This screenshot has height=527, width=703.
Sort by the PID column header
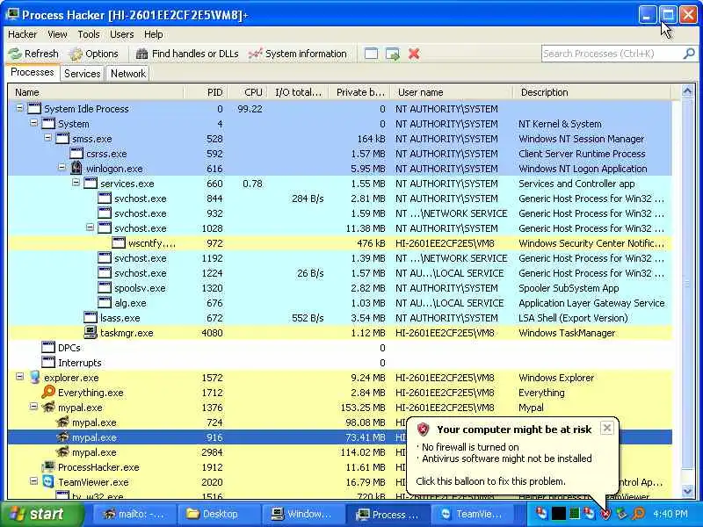(x=206, y=92)
